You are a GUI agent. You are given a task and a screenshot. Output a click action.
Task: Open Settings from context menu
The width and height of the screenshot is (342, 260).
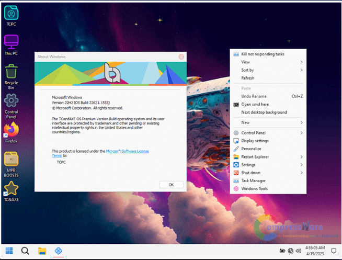click(268, 165)
